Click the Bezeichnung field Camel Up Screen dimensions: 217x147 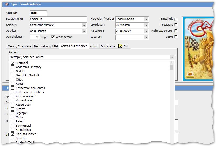pos(58,19)
